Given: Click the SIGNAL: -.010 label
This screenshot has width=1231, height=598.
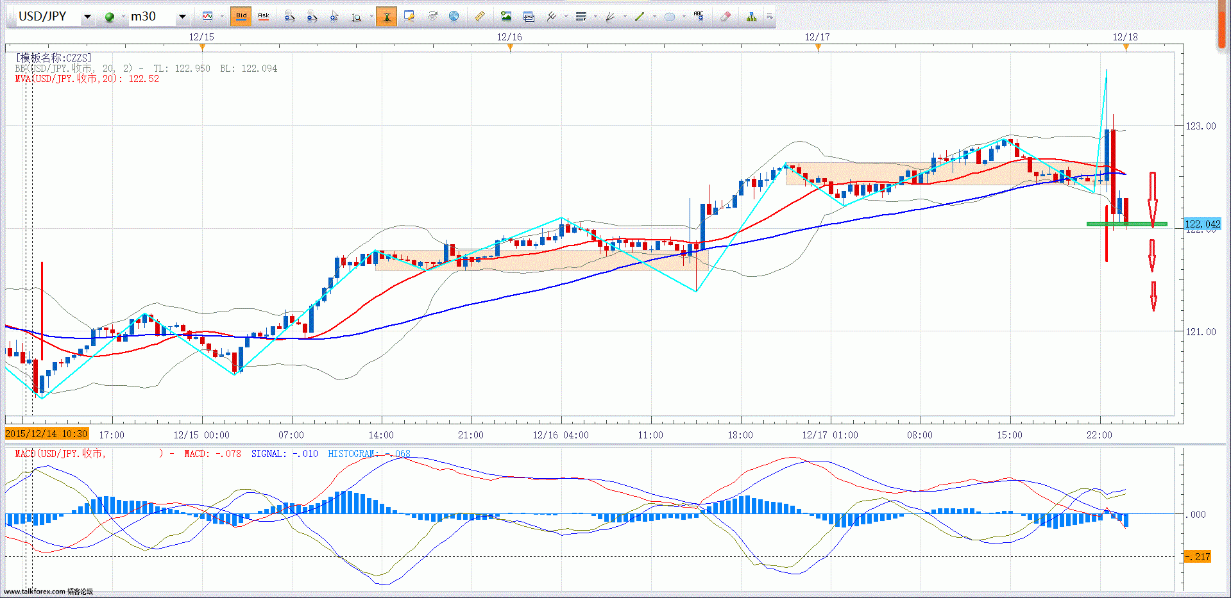Looking at the screenshot, I should click(x=284, y=454).
